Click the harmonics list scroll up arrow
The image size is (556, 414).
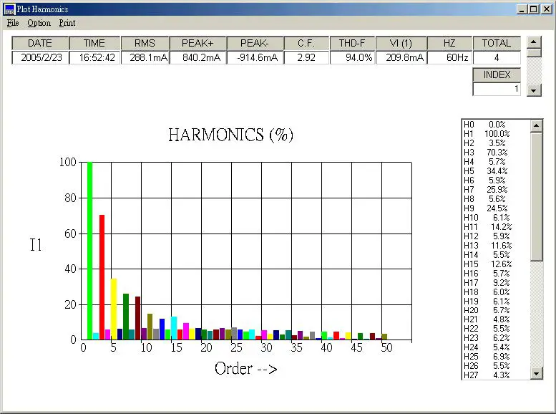[x=537, y=125]
